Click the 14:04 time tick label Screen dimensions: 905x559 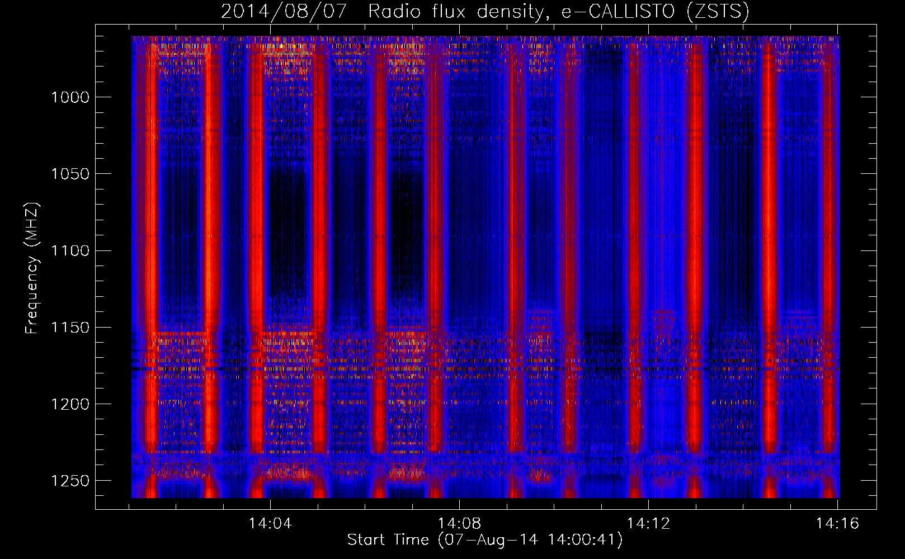tap(270, 524)
